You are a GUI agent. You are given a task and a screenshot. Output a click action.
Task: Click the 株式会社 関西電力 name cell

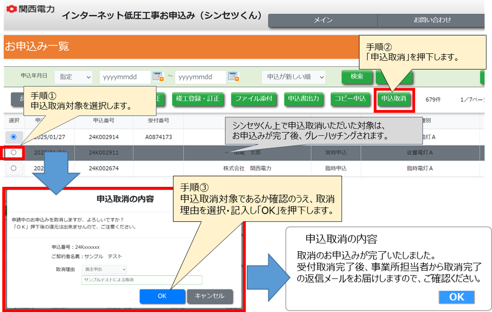click(x=247, y=168)
